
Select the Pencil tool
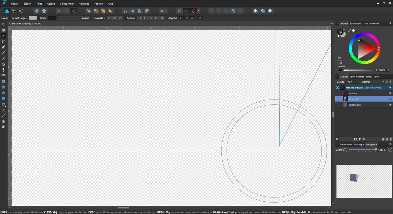click(x=3, y=53)
